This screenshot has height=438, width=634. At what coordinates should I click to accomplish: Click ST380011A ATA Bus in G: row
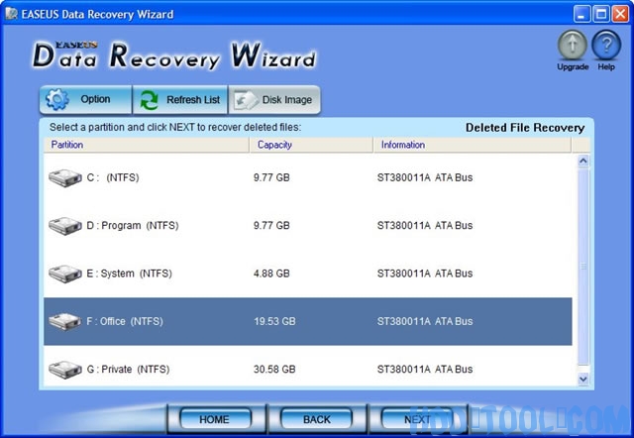[x=425, y=370]
